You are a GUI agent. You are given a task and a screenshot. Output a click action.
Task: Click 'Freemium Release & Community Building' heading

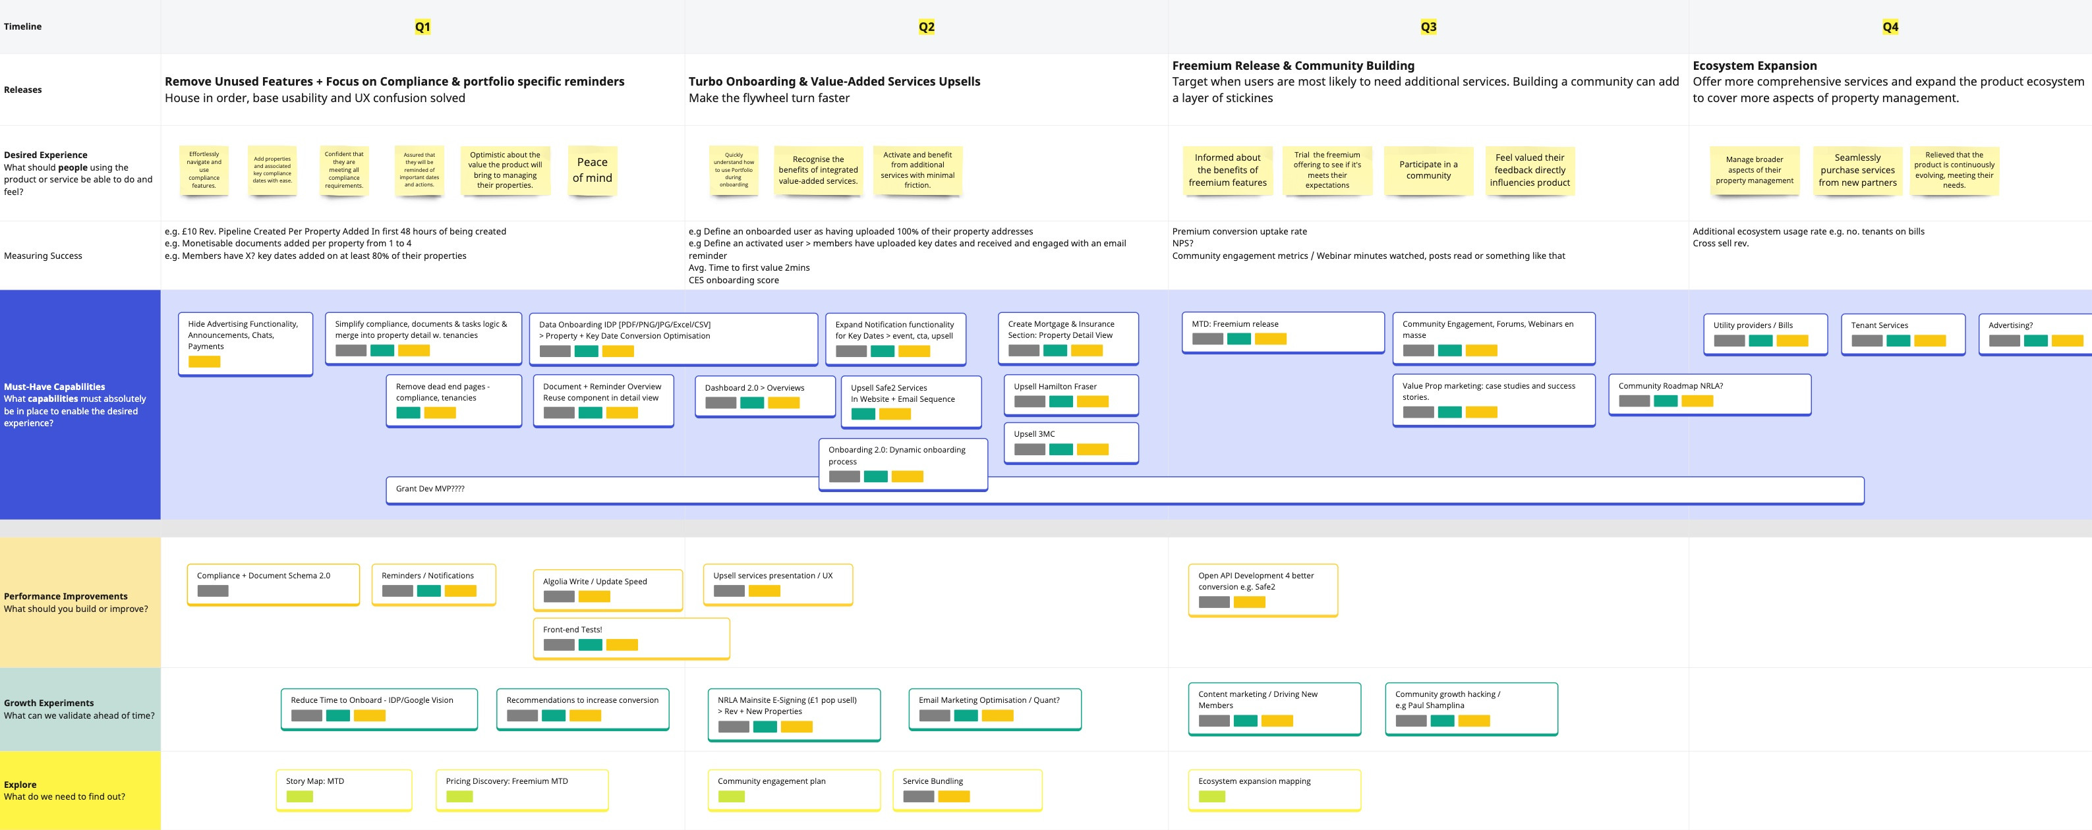pyautogui.click(x=1293, y=66)
